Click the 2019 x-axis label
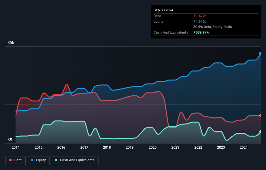The height and width of the screenshot is (170, 266). 130,147
